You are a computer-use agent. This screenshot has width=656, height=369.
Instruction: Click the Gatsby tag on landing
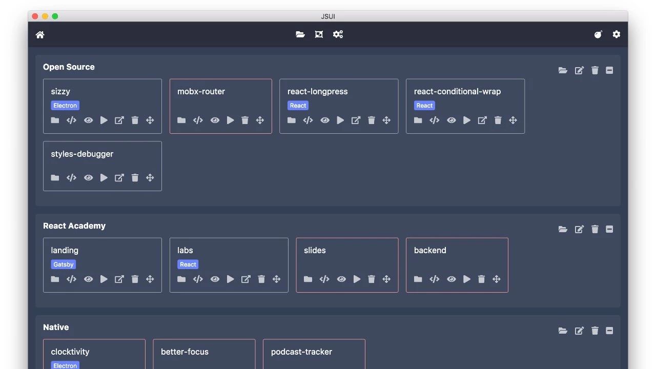click(64, 264)
